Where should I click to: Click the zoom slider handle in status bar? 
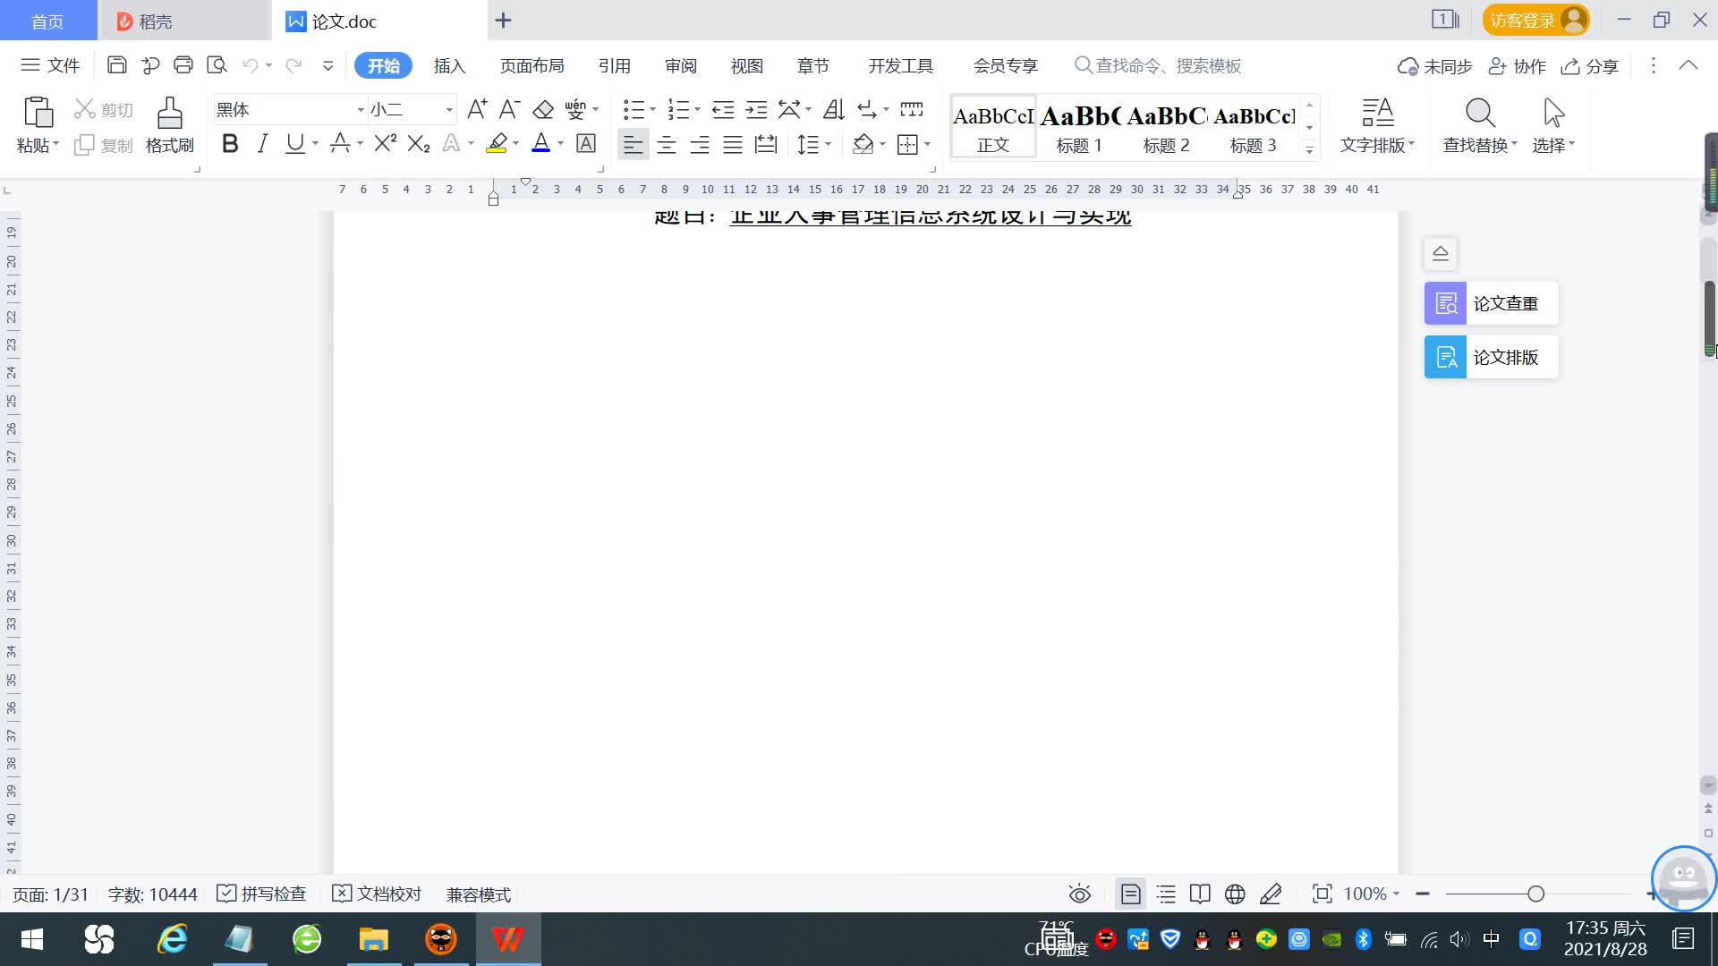[x=1535, y=894]
